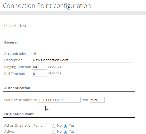Click the Call Timeout input box
The height and width of the screenshot is (134, 146).
[x=40, y=74]
